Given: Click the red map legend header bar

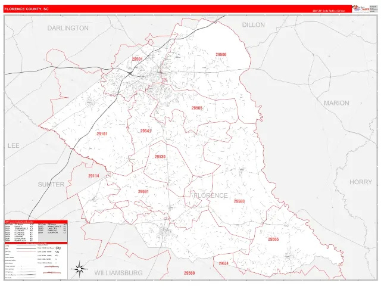Looking at the screenshot, I should click(x=36, y=243).
